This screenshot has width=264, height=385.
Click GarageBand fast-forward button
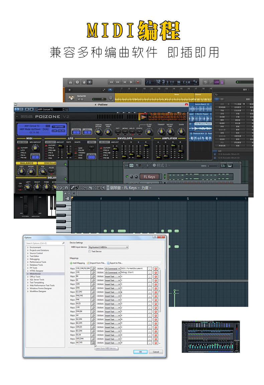tap(118, 82)
